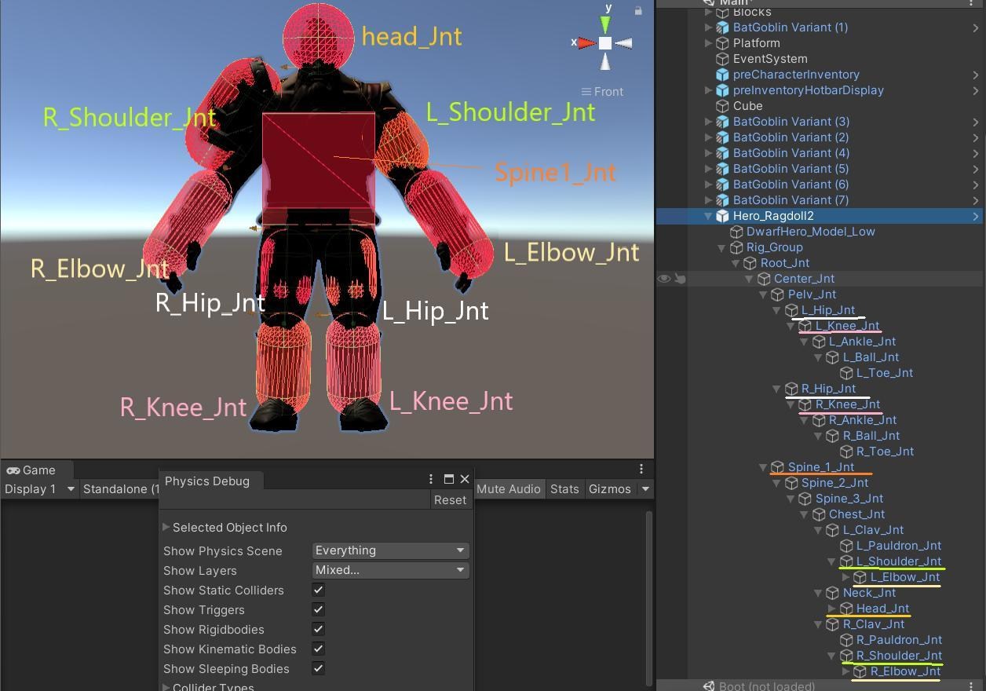Viewport: 986px width, 691px height.
Task: Toggle Stats in Game view
Action: tap(564, 489)
